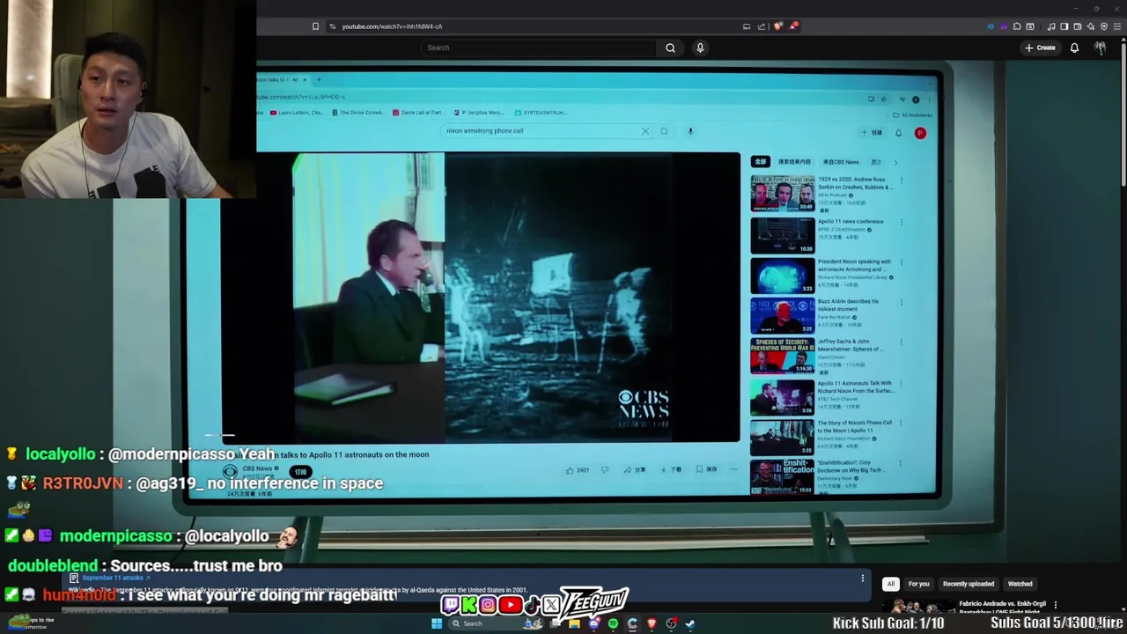Click the outer YouTube dark Search field
This screenshot has height=634, width=1127.
[538, 48]
